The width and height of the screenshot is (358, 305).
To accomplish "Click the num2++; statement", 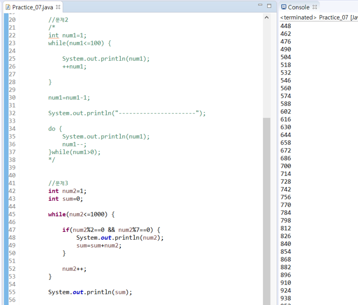I will pyautogui.click(x=74, y=269).
